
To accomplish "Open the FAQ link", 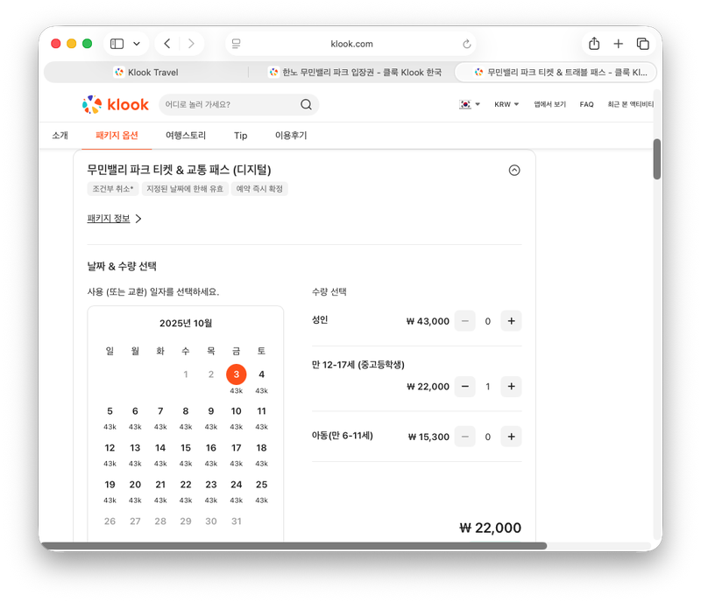I will coord(586,104).
